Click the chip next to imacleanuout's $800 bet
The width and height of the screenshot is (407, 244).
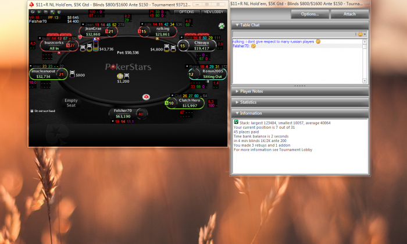(72, 75)
